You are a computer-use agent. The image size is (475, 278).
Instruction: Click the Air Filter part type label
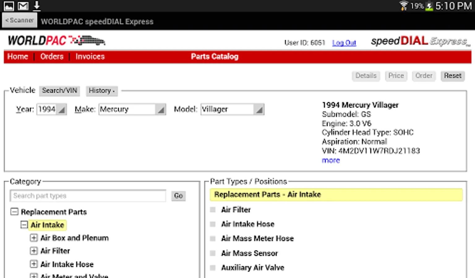click(236, 210)
